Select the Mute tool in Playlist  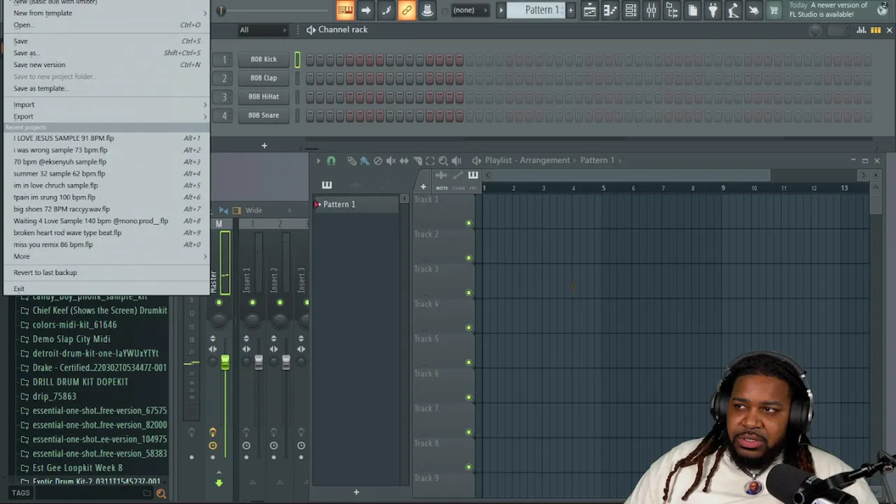point(391,160)
